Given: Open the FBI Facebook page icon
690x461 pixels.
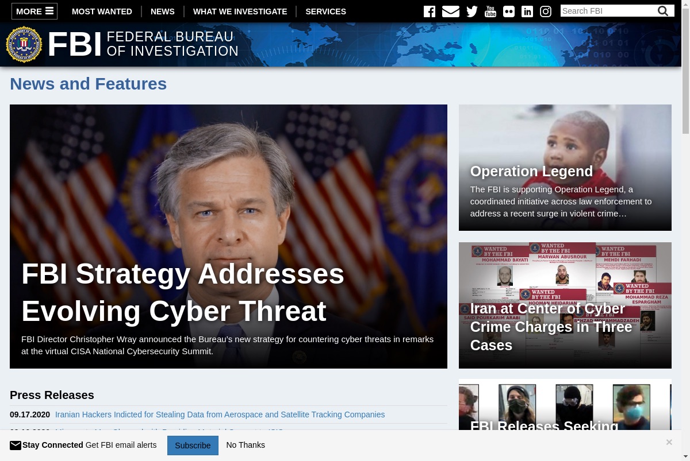Looking at the screenshot, I should (x=430, y=11).
